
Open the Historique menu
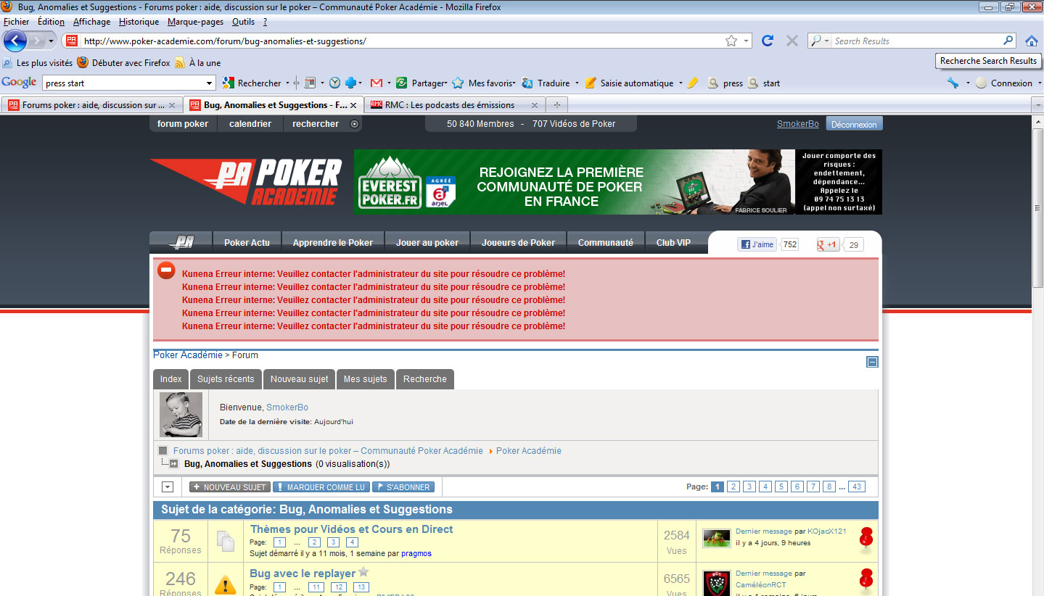click(139, 22)
